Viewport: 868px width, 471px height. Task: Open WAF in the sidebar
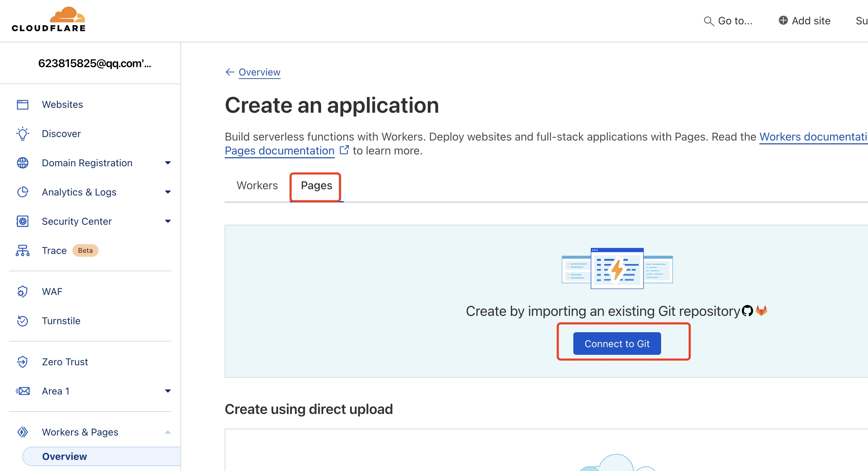52,292
